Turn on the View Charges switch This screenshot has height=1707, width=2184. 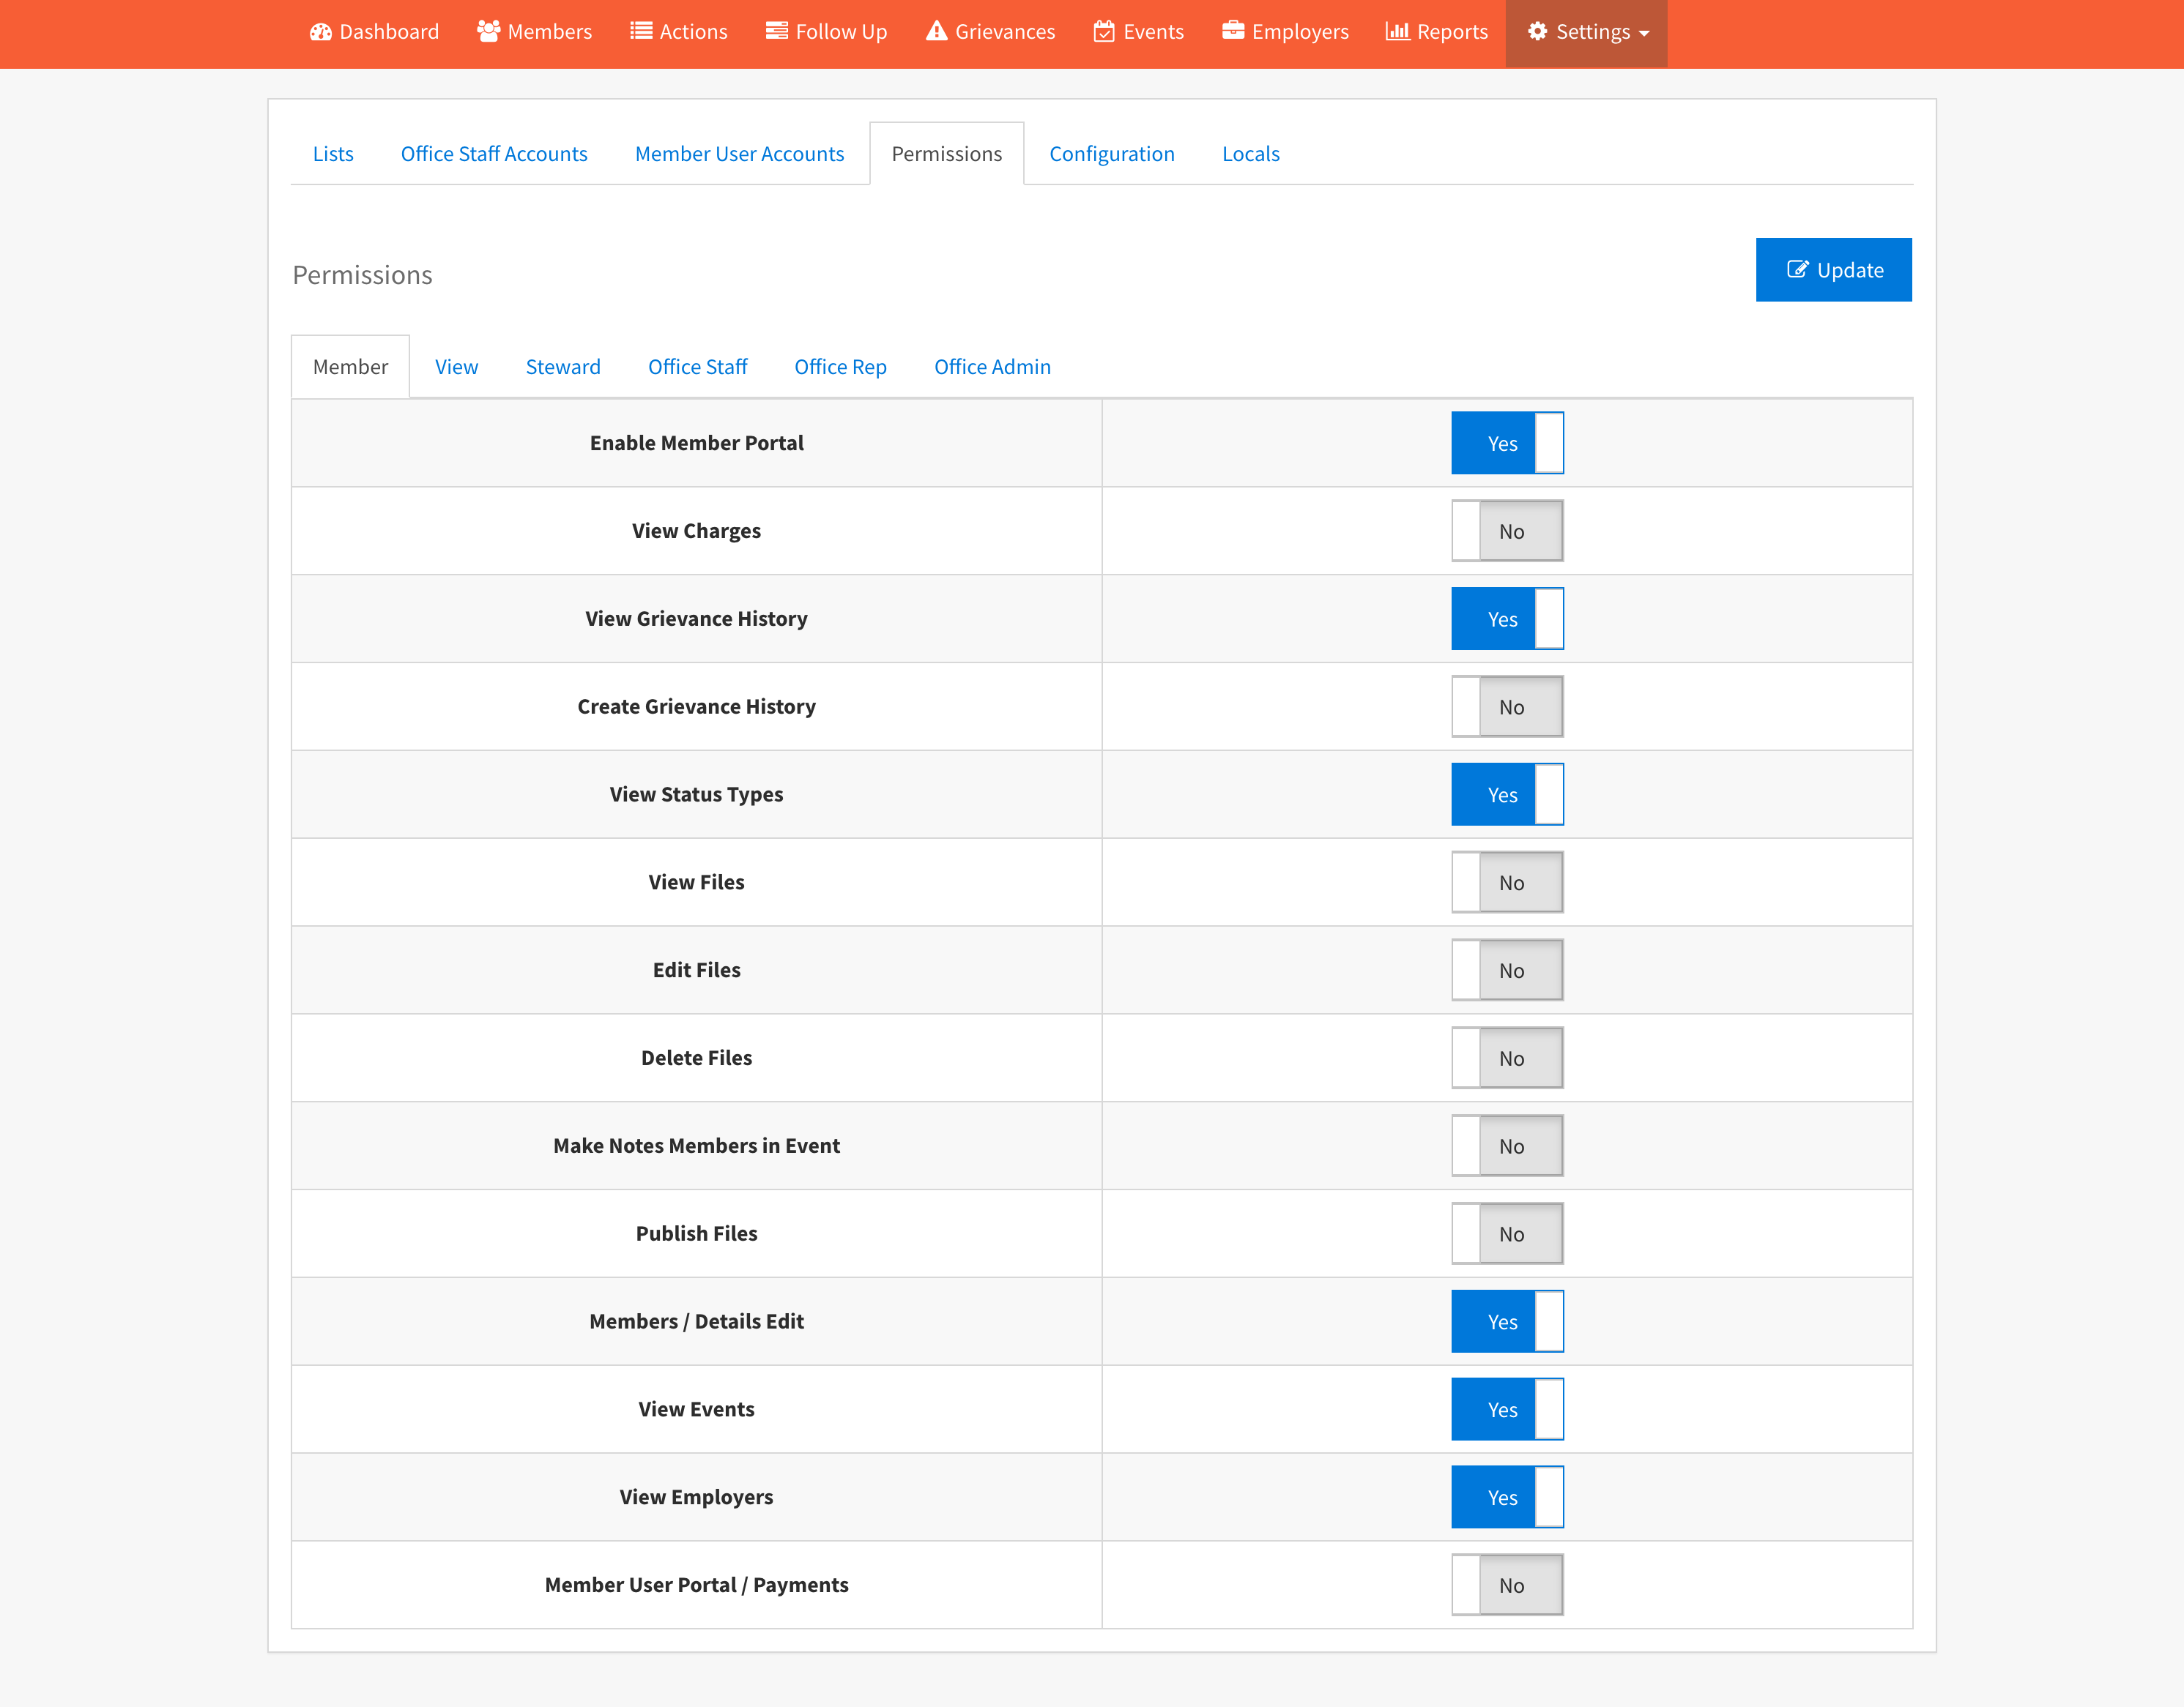coord(1507,531)
